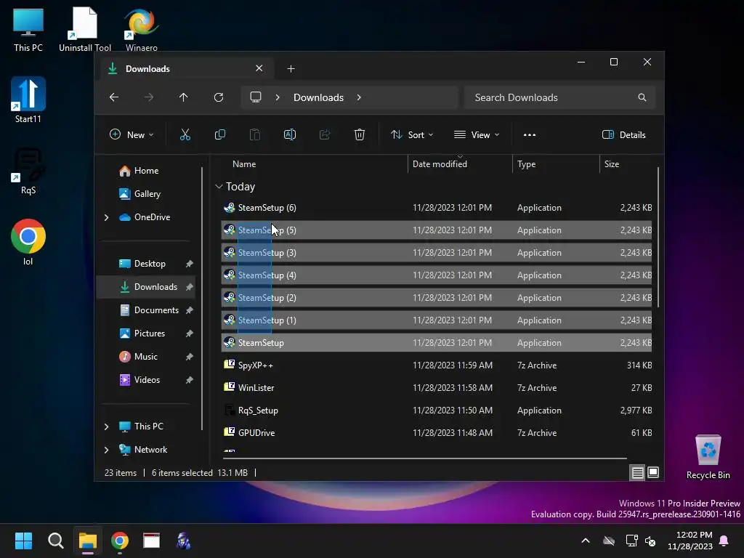Open Gallery in navigation pane

[x=147, y=194]
